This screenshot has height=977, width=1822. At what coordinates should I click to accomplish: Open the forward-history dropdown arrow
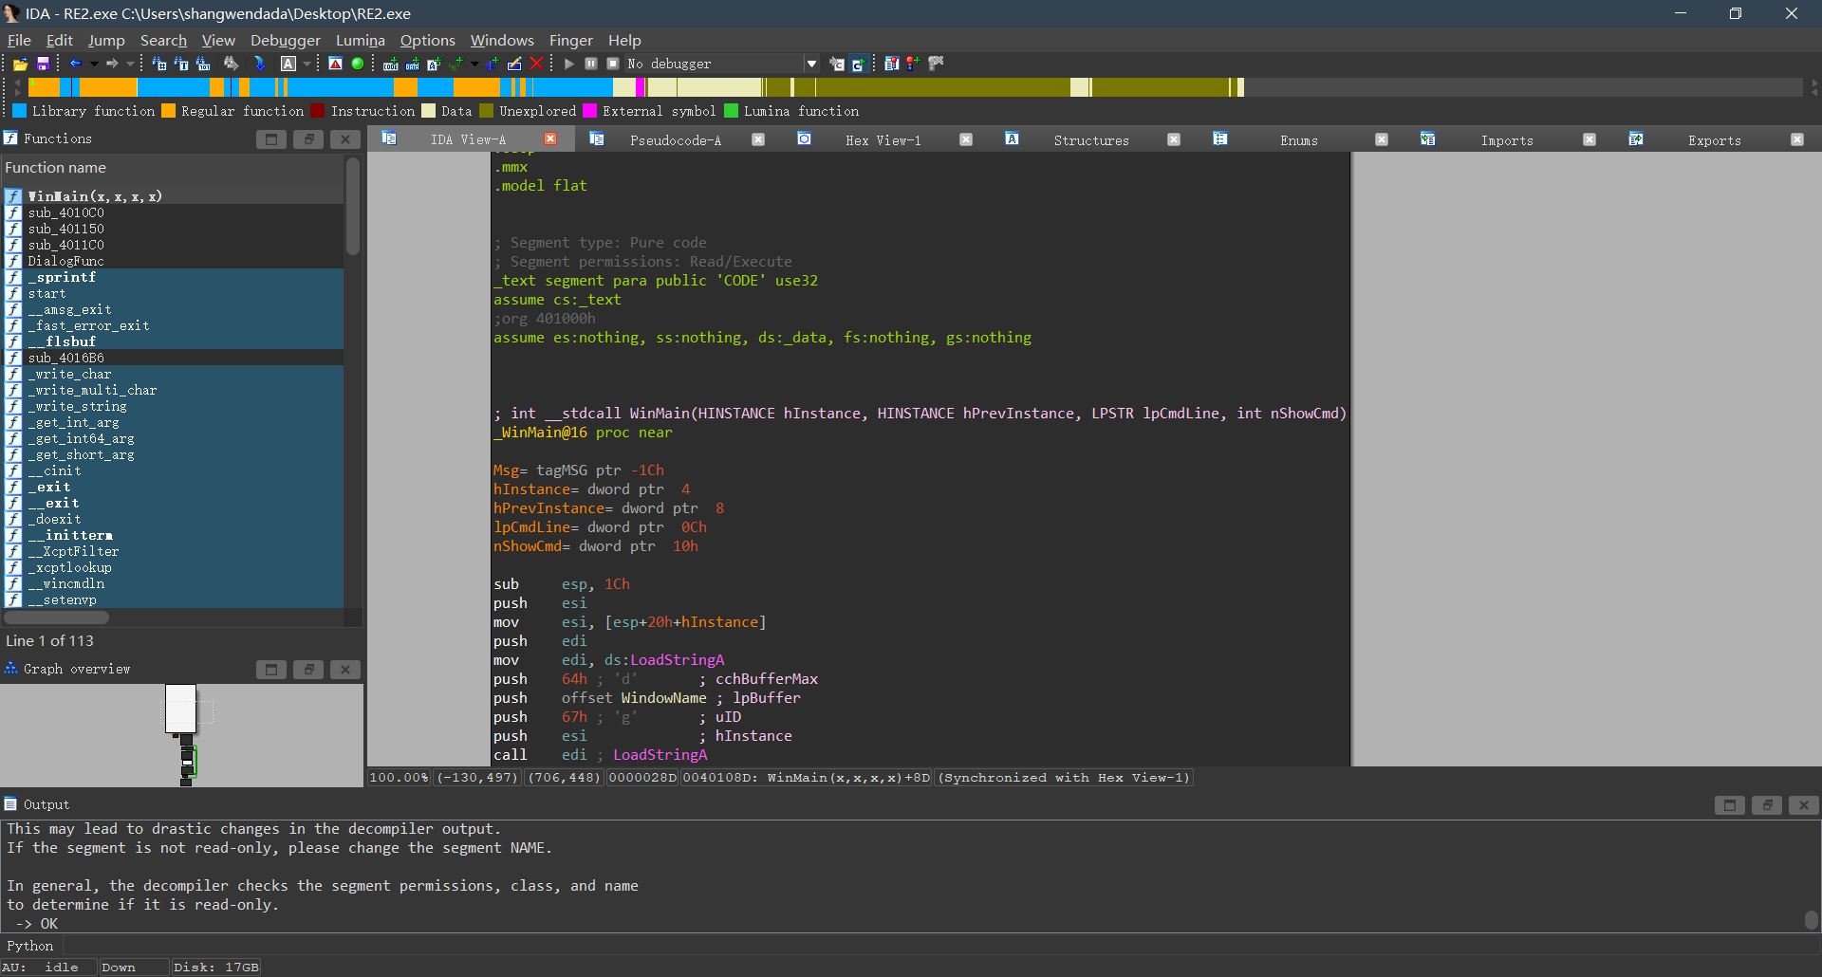[x=130, y=64]
